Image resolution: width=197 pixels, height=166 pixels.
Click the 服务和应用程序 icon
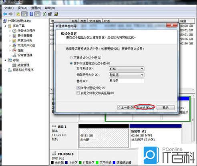pos(10,70)
